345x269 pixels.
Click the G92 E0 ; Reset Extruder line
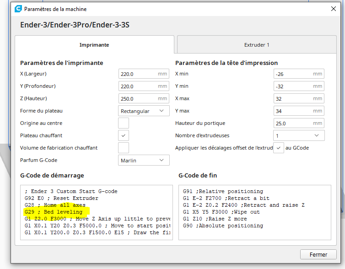[61, 198]
